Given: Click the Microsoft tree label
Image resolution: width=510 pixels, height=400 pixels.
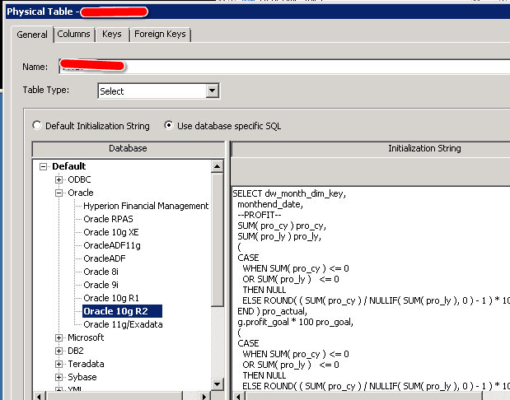Looking at the screenshot, I should (86, 337).
